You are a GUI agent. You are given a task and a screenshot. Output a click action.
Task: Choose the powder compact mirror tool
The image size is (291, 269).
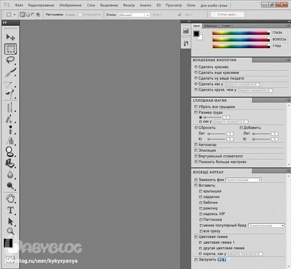10,152
